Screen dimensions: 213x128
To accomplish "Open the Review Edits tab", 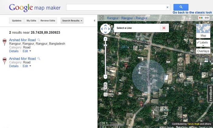I will pyautogui.click(x=48, y=21).
